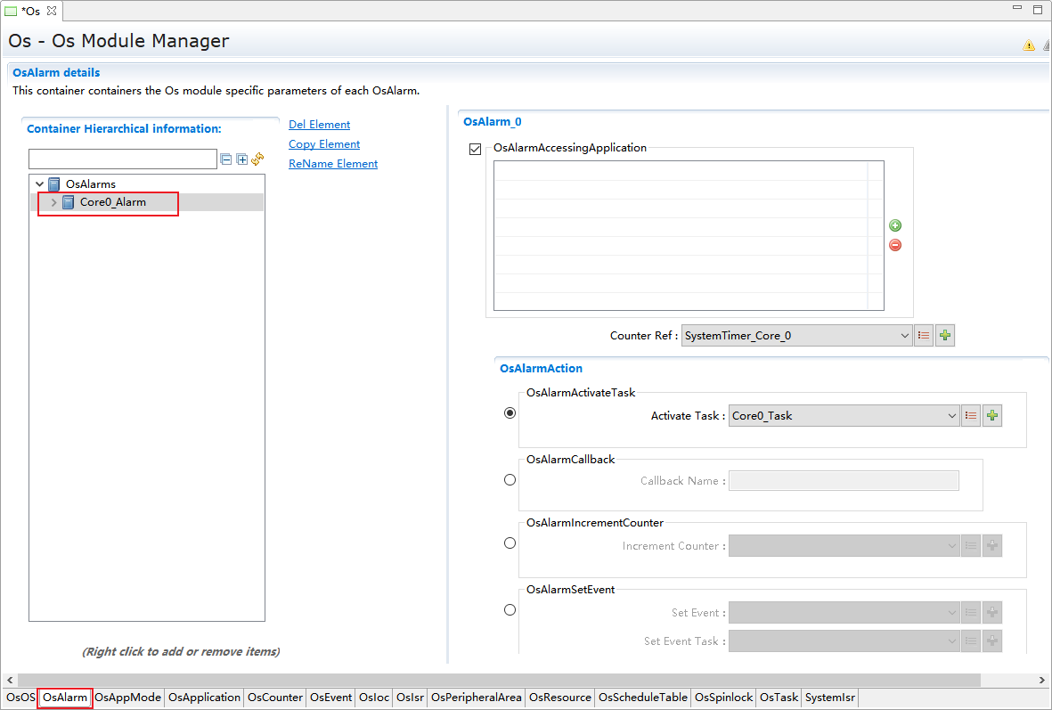Select the OsAlarmSetEvent radio button
The image size is (1052, 710).
[x=510, y=610]
